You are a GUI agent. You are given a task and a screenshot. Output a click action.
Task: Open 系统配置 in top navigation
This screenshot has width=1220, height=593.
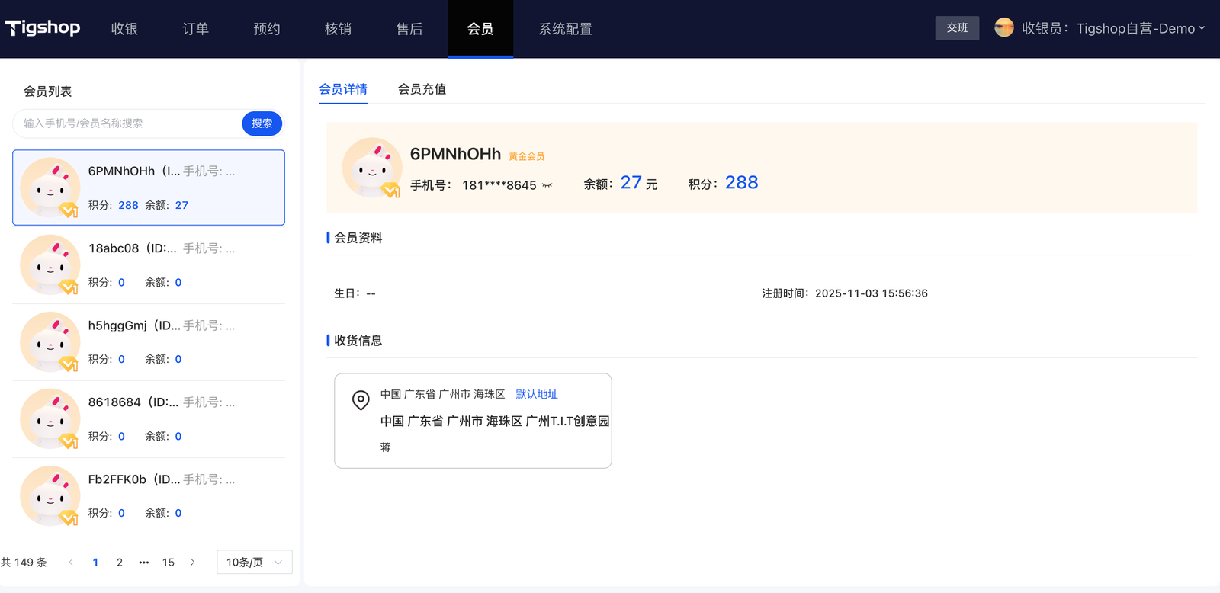565,29
